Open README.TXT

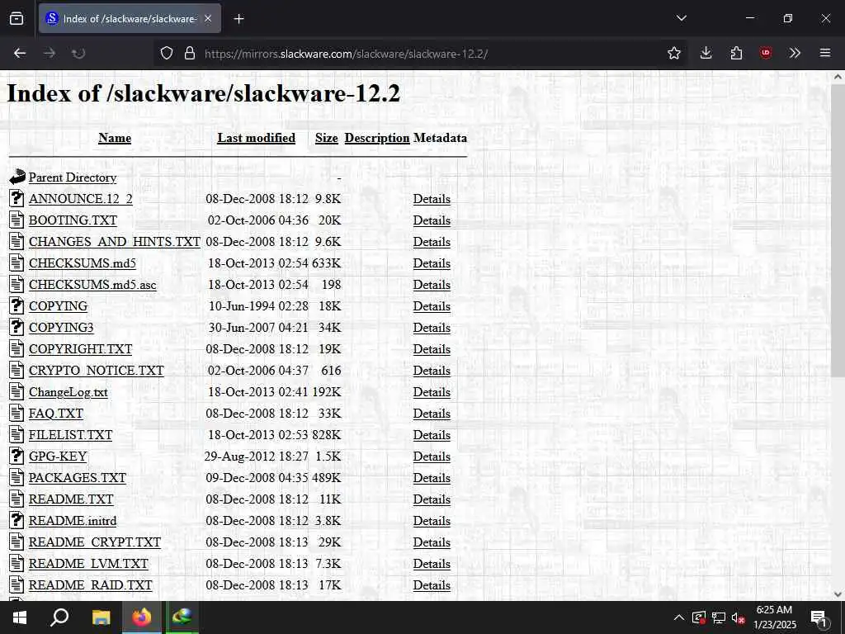[71, 499]
